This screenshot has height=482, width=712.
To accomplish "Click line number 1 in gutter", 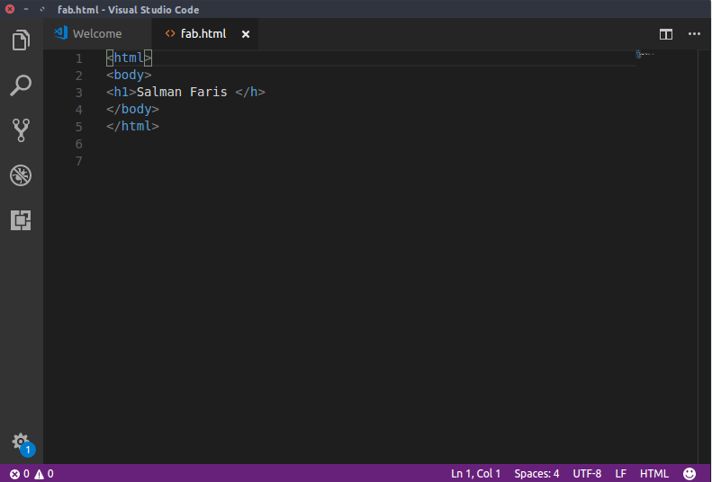I will (x=79, y=58).
